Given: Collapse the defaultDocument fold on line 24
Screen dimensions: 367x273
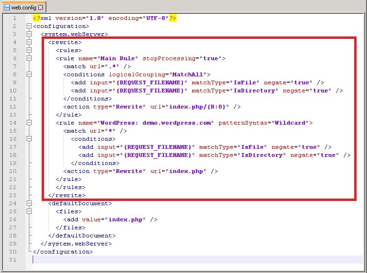Looking at the screenshot, I should click(x=29, y=203).
